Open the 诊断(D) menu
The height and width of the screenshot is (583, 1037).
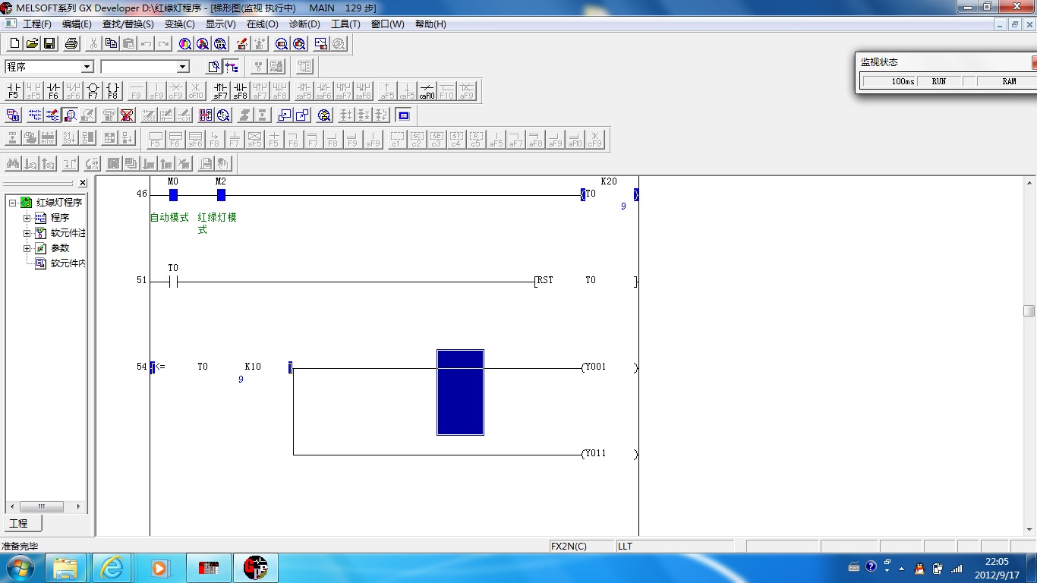click(x=304, y=24)
